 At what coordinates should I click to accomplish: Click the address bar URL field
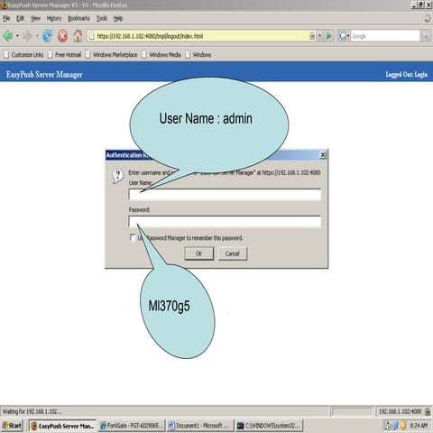click(201, 36)
